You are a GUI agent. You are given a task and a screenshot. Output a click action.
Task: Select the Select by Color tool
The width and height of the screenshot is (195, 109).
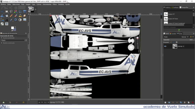point(16,12)
